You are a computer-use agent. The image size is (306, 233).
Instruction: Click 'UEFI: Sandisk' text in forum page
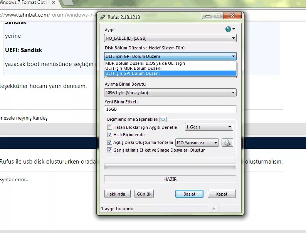(x=24, y=50)
